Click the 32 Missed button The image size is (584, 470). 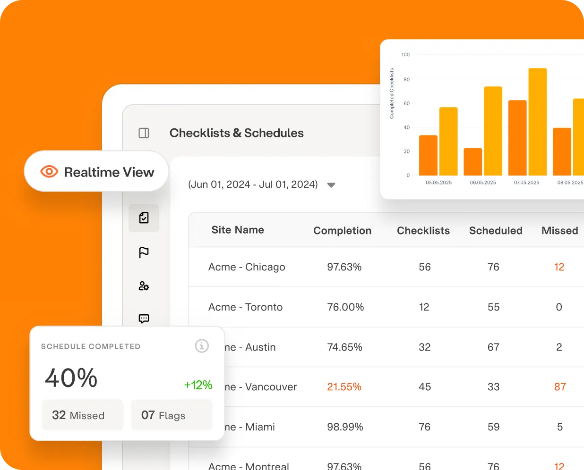(x=83, y=415)
